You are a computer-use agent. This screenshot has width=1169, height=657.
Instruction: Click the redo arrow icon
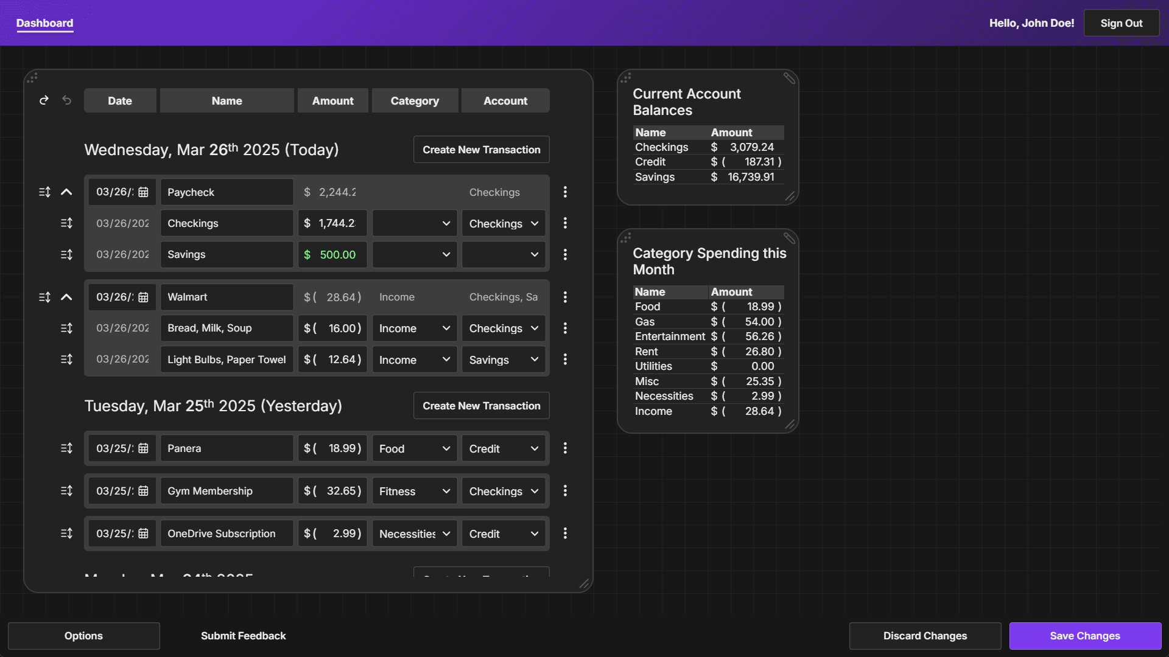[44, 100]
